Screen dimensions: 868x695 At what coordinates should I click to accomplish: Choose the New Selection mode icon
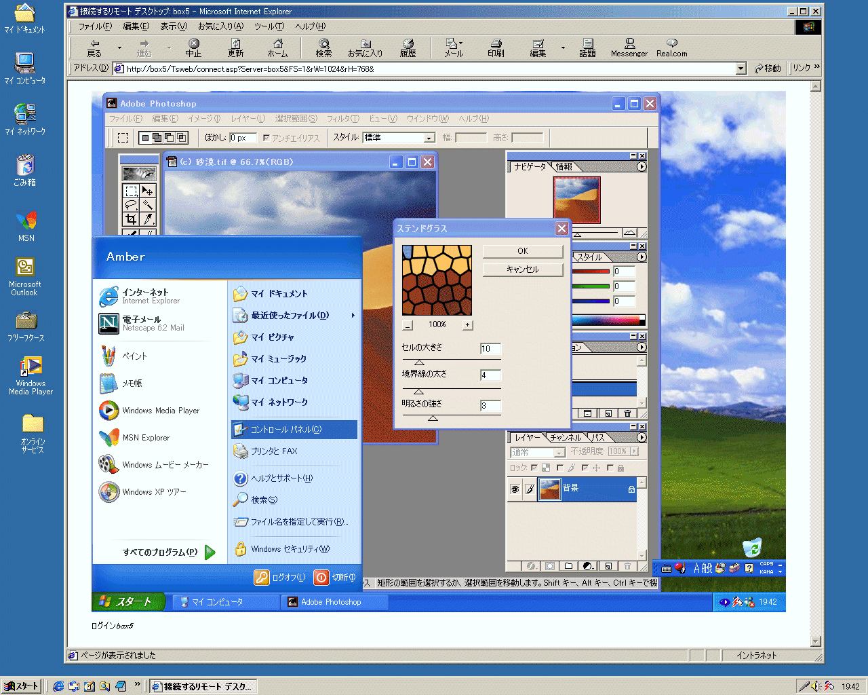coord(145,137)
